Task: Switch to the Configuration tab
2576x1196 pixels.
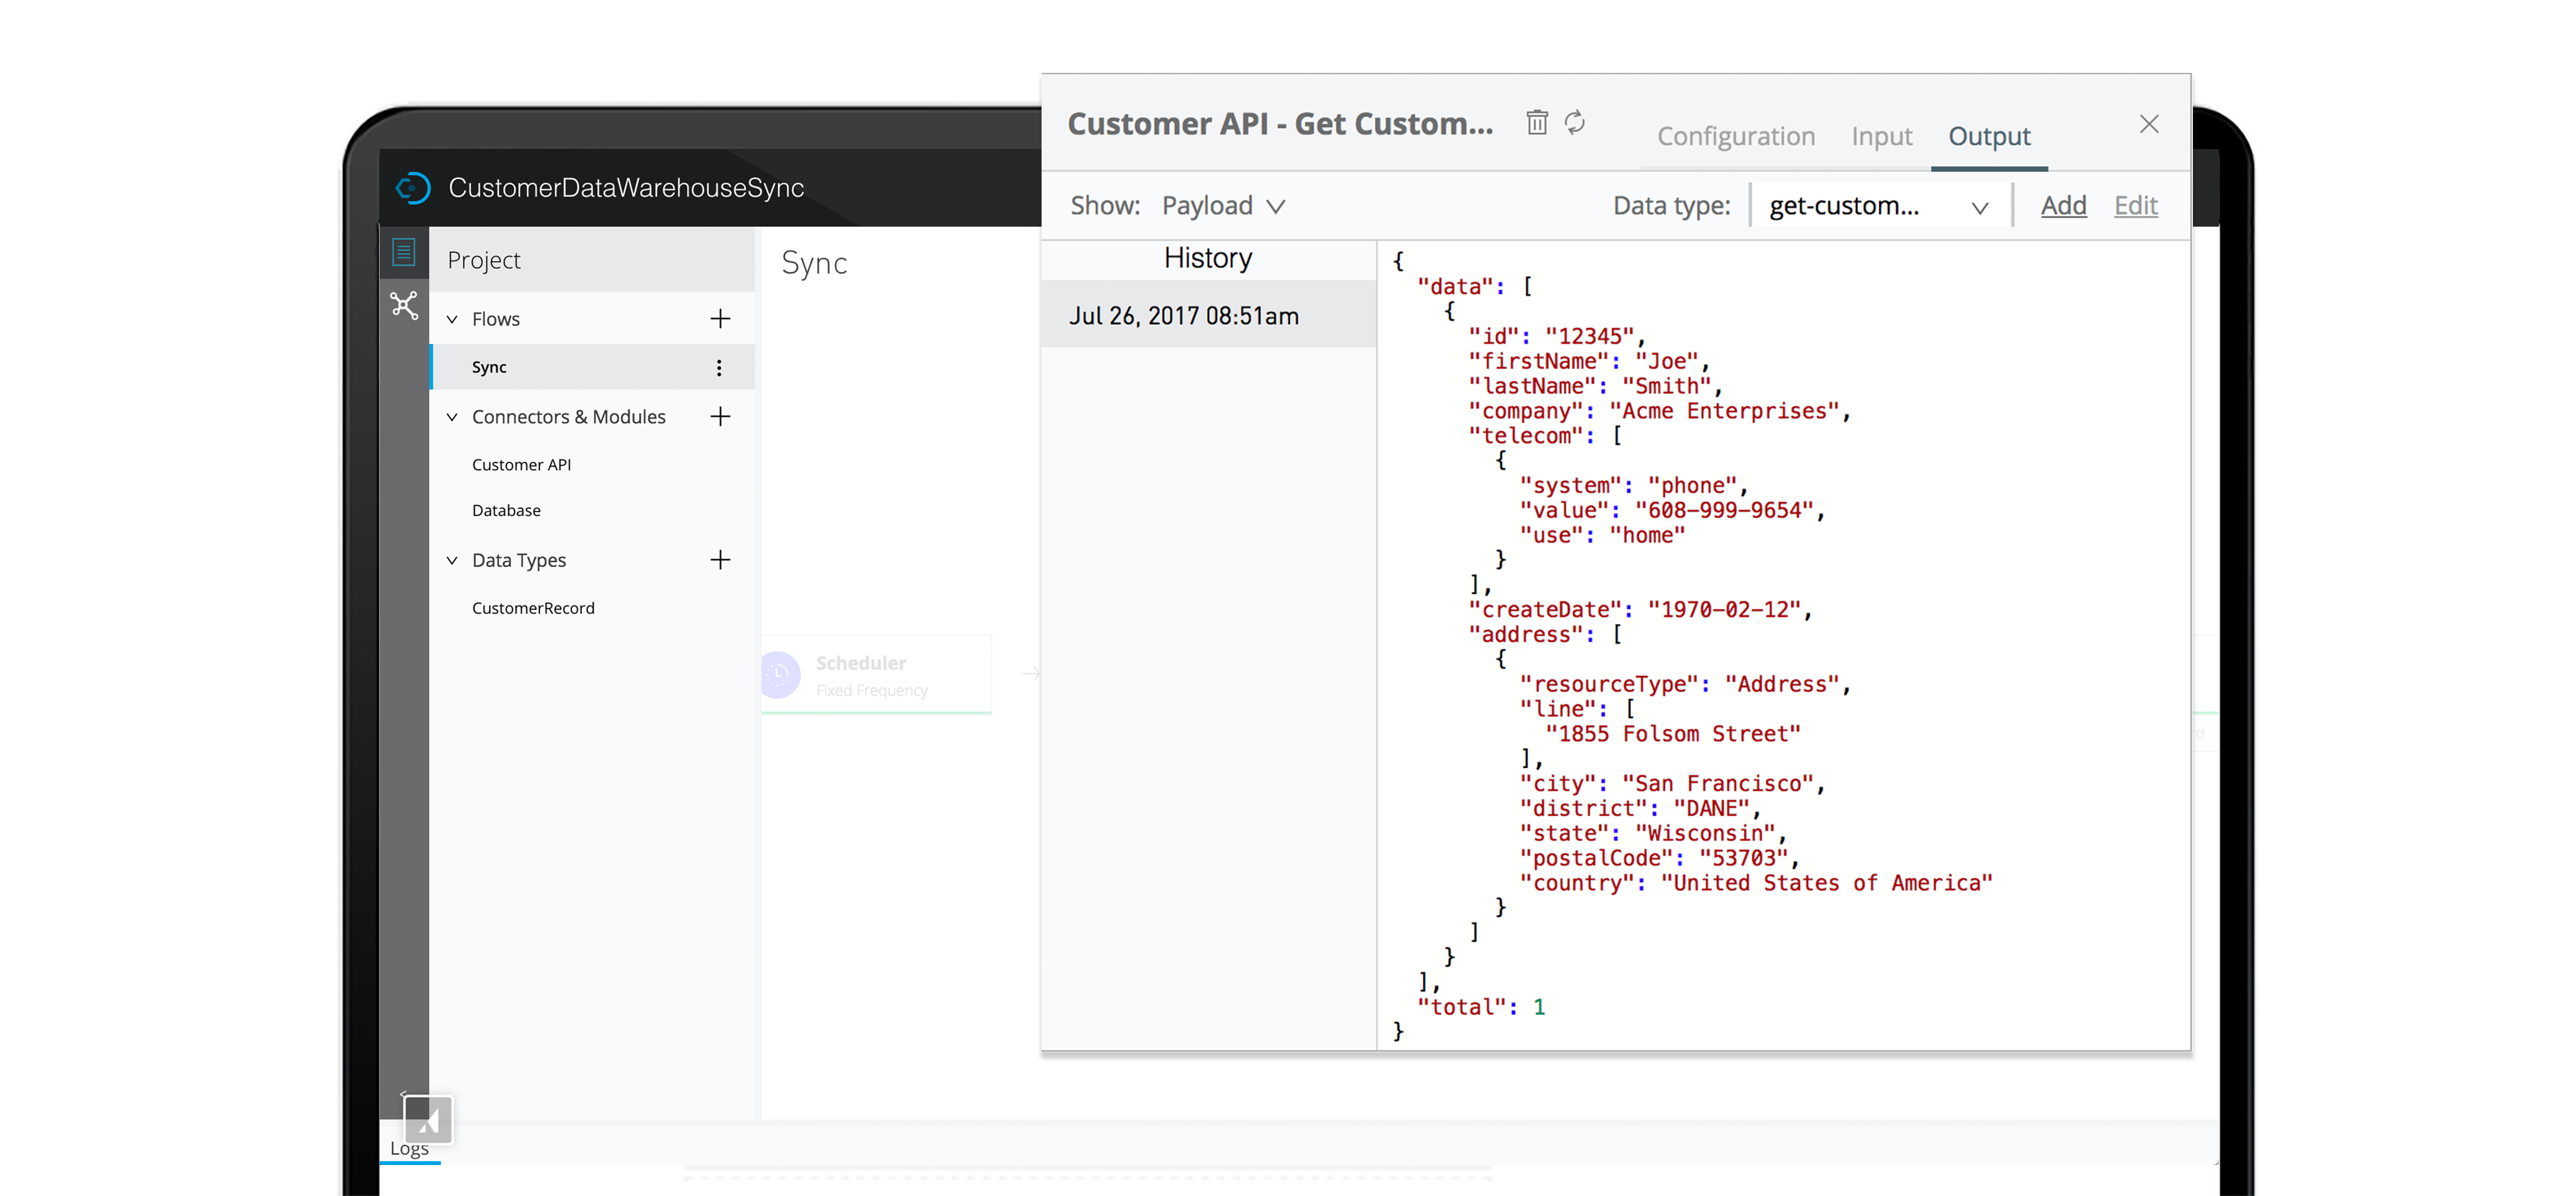Action: point(1736,136)
